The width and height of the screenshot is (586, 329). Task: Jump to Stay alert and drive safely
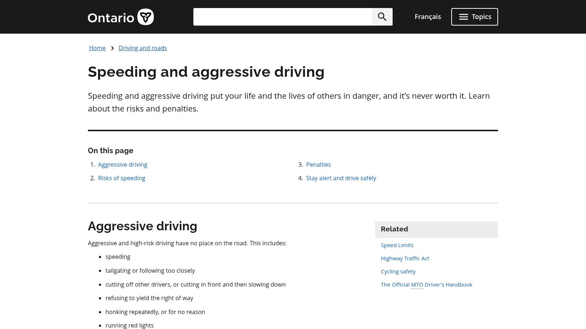click(x=341, y=178)
